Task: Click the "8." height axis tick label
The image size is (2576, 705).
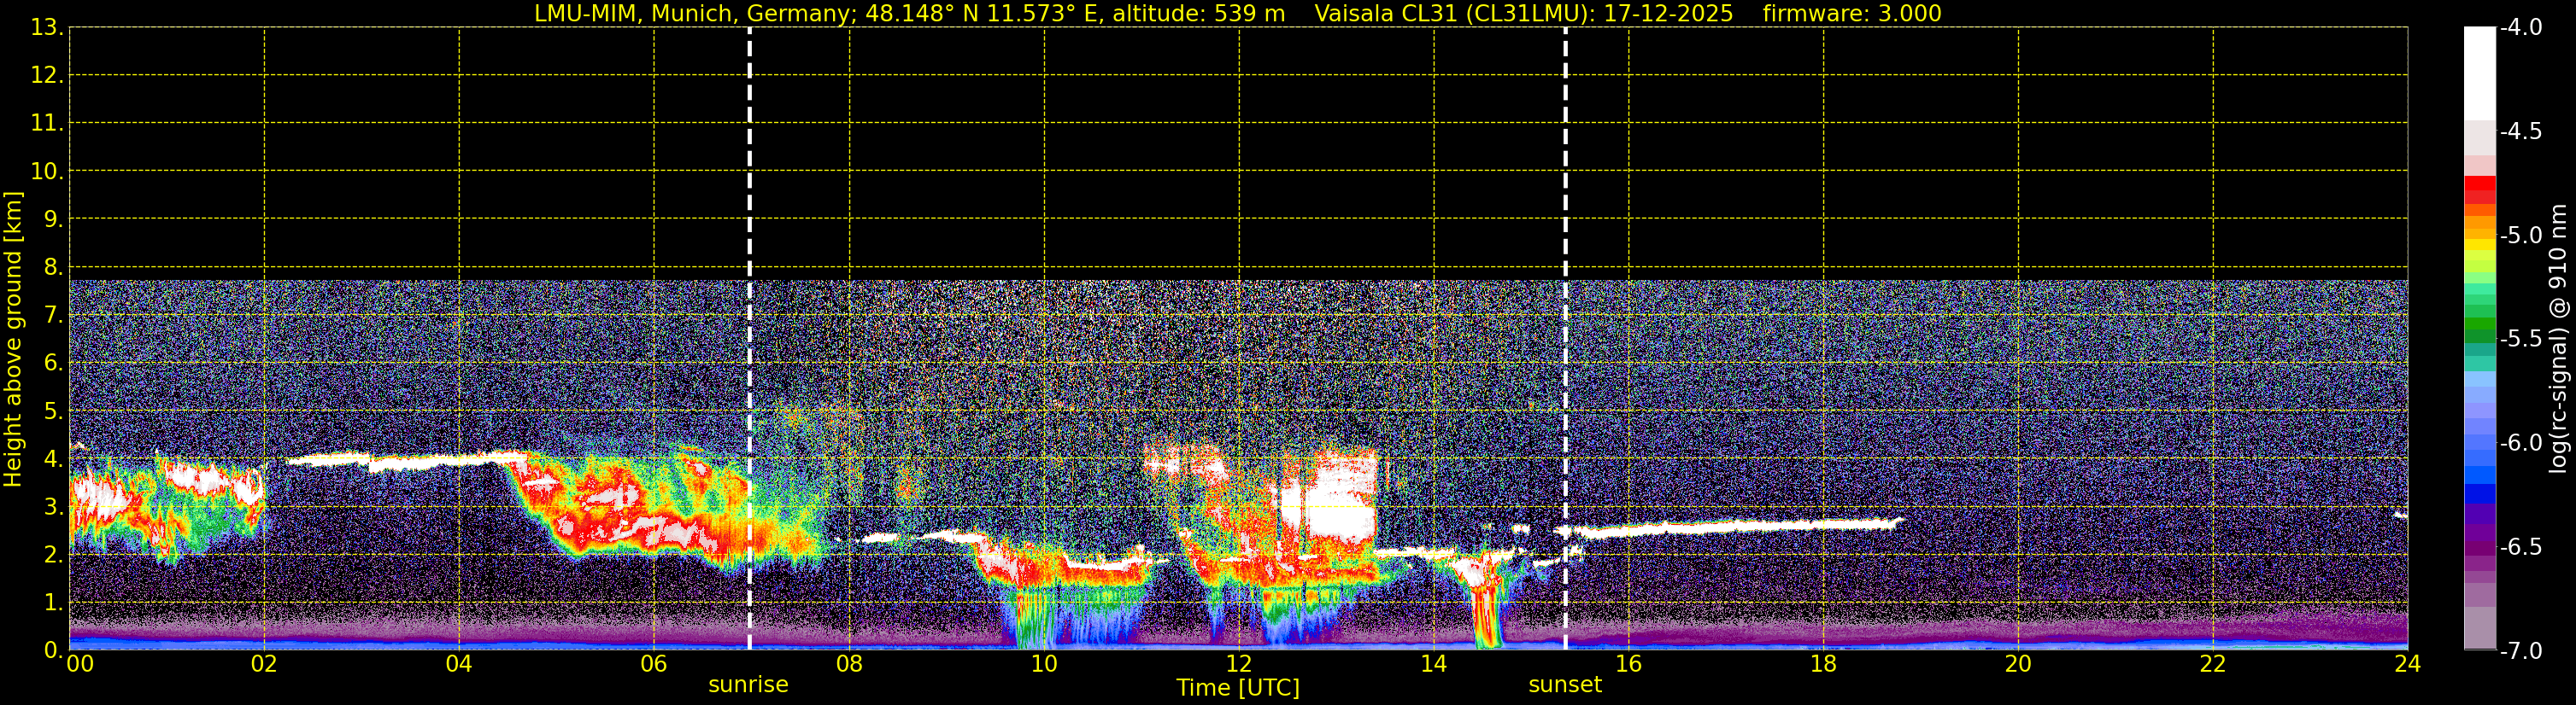Action: (x=53, y=268)
